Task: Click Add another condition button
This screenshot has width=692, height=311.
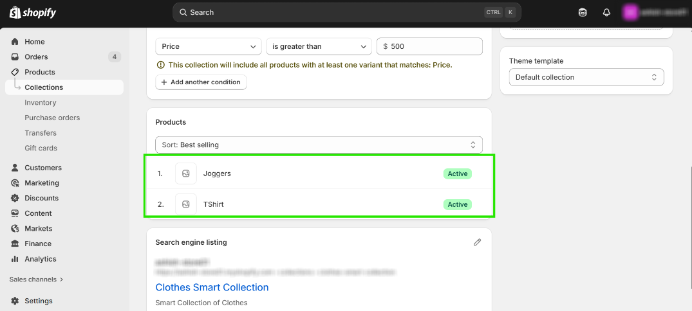Action: click(201, 82)
